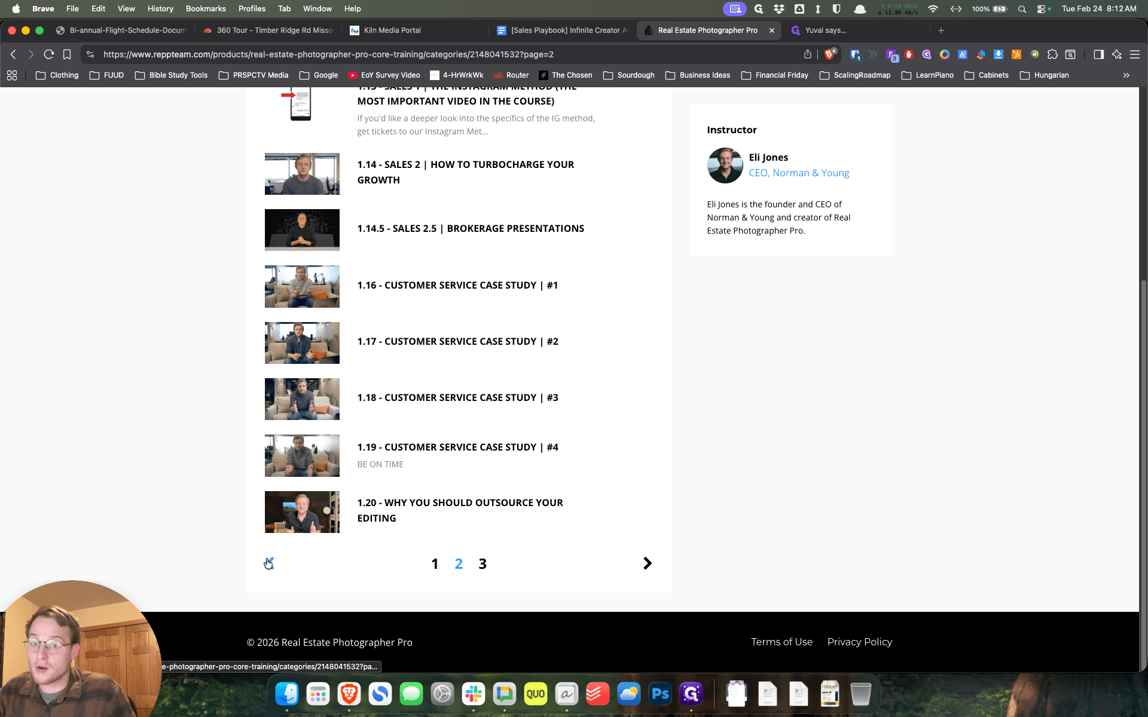Show hidden bookmarks with double chevron
Viewport: 1148px width, 717px height.
coord(1126,75)
